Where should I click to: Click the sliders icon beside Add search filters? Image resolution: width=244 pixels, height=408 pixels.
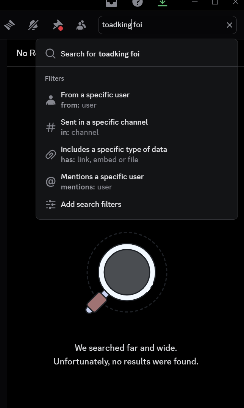tap(50, 205)
